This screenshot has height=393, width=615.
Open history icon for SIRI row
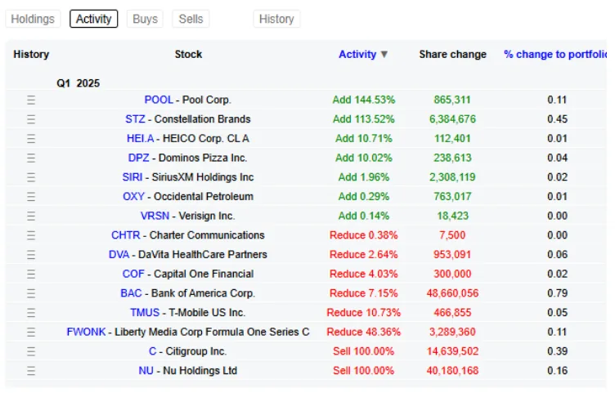coord(31,177)
